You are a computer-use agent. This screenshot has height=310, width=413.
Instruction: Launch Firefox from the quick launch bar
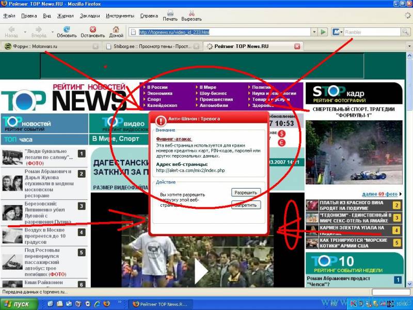tap(107, 304)
